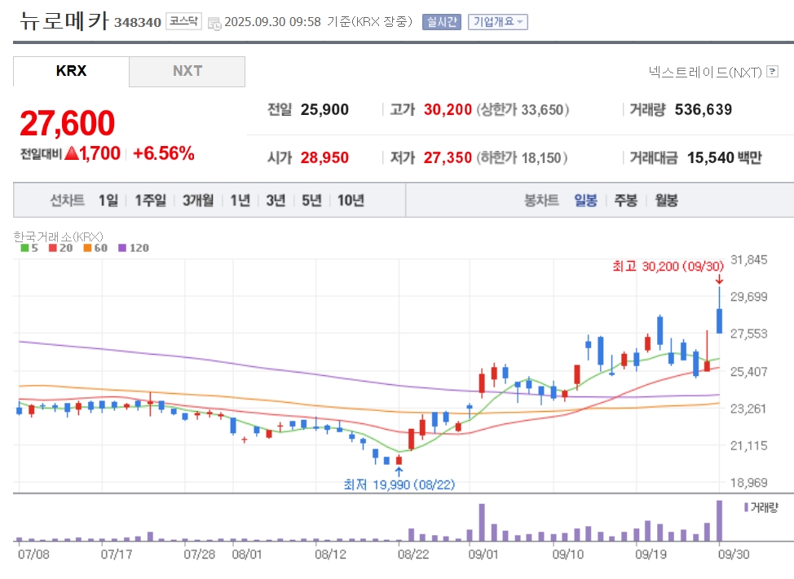Click the NXT help question-mark icon
794x579 pixels.
click(773, 73)
